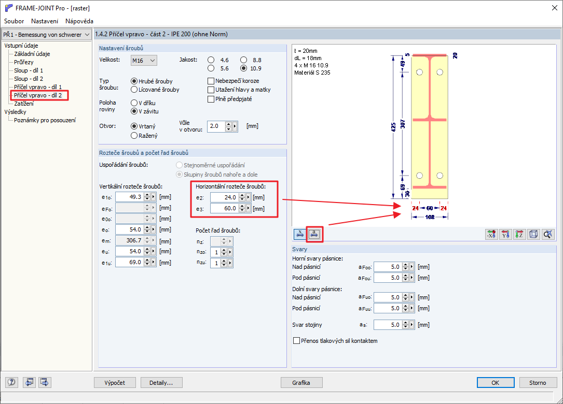Enable Nebezpečí koroze checkbox
Viewport: 563px width, 404px height.
(x=211, y=81)
